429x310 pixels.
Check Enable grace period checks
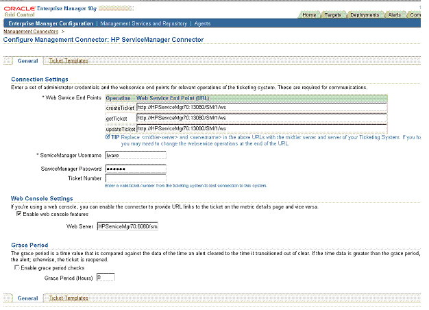tap(17, 267)
